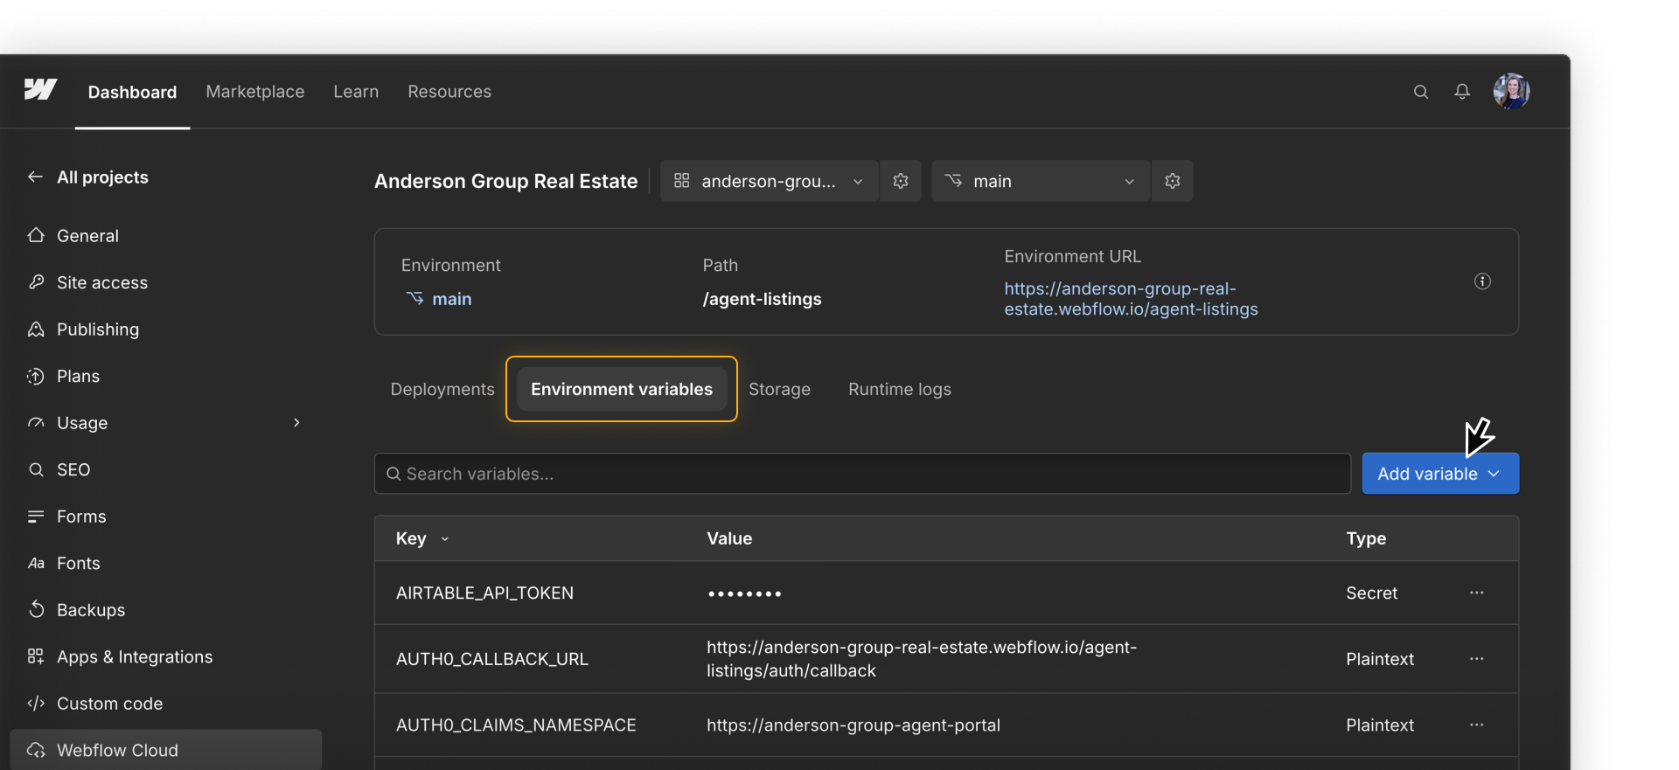
Task: Click the Custom code brackets icon
Action: coord(36,703)
